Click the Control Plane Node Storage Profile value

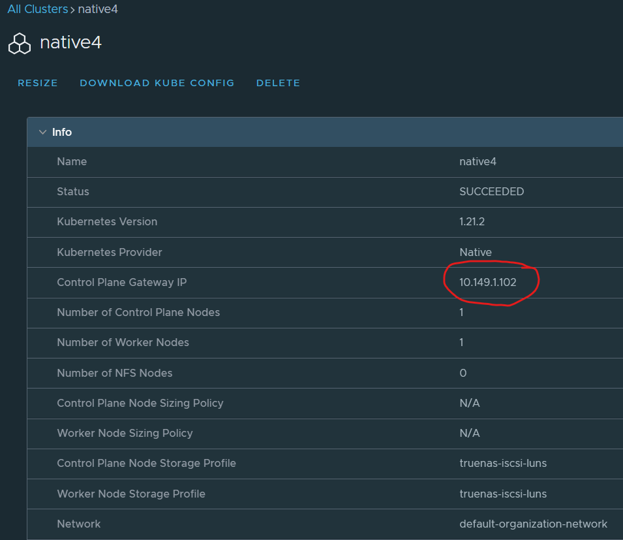click(x=502, y=463)
